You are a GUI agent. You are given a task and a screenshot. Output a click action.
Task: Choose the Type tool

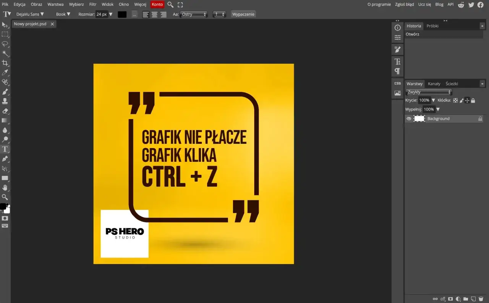coord(5,149)
